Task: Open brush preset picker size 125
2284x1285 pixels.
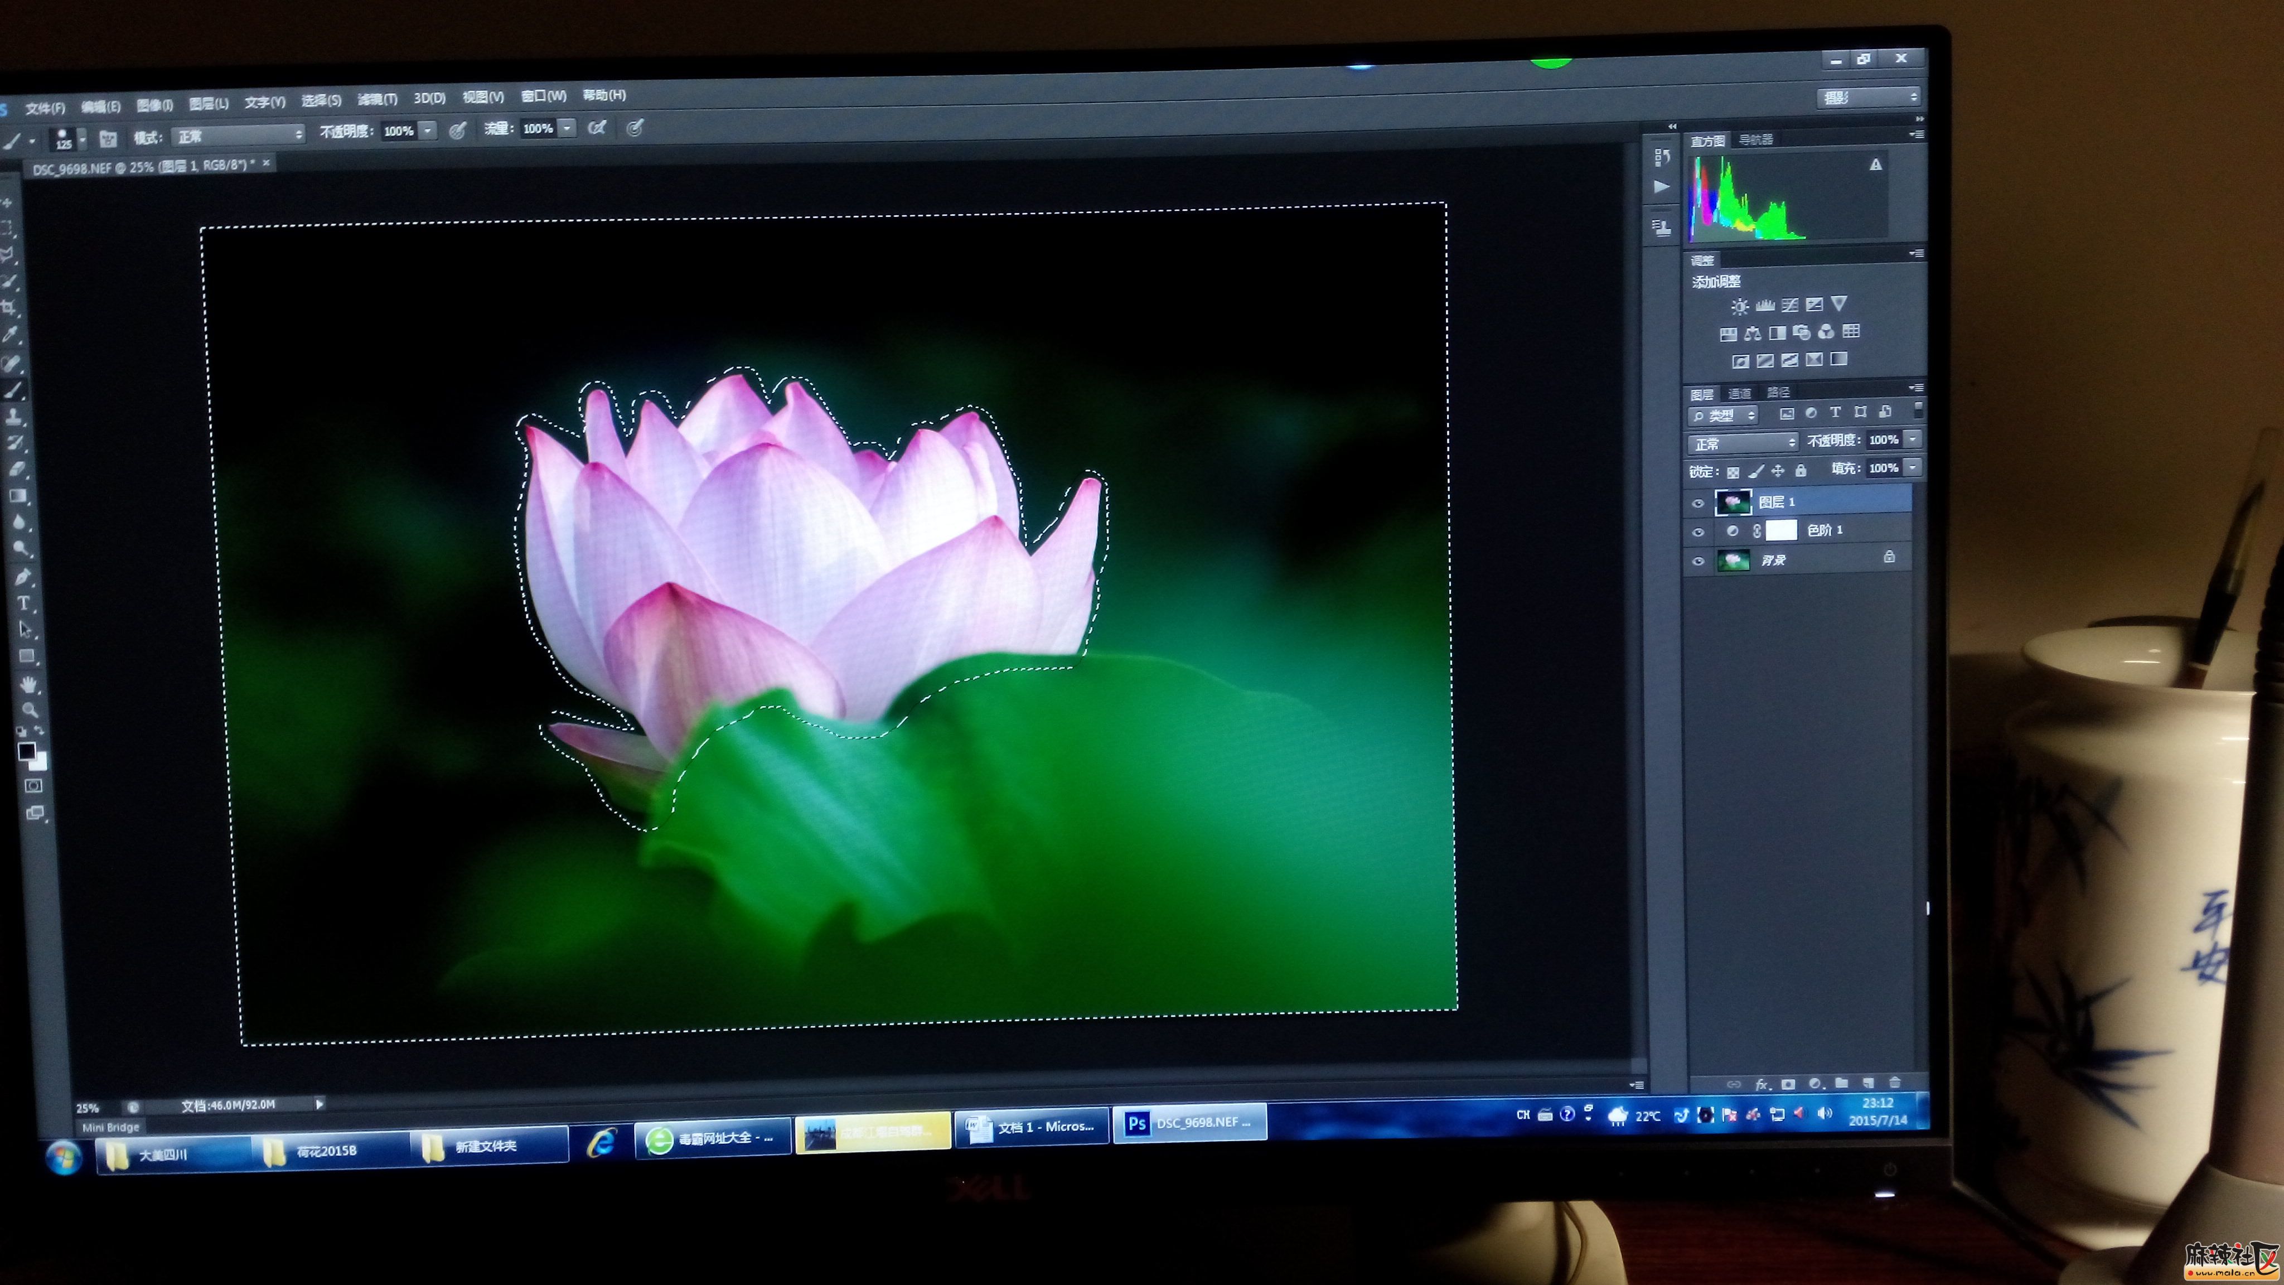Action: (x=67, y=139)
